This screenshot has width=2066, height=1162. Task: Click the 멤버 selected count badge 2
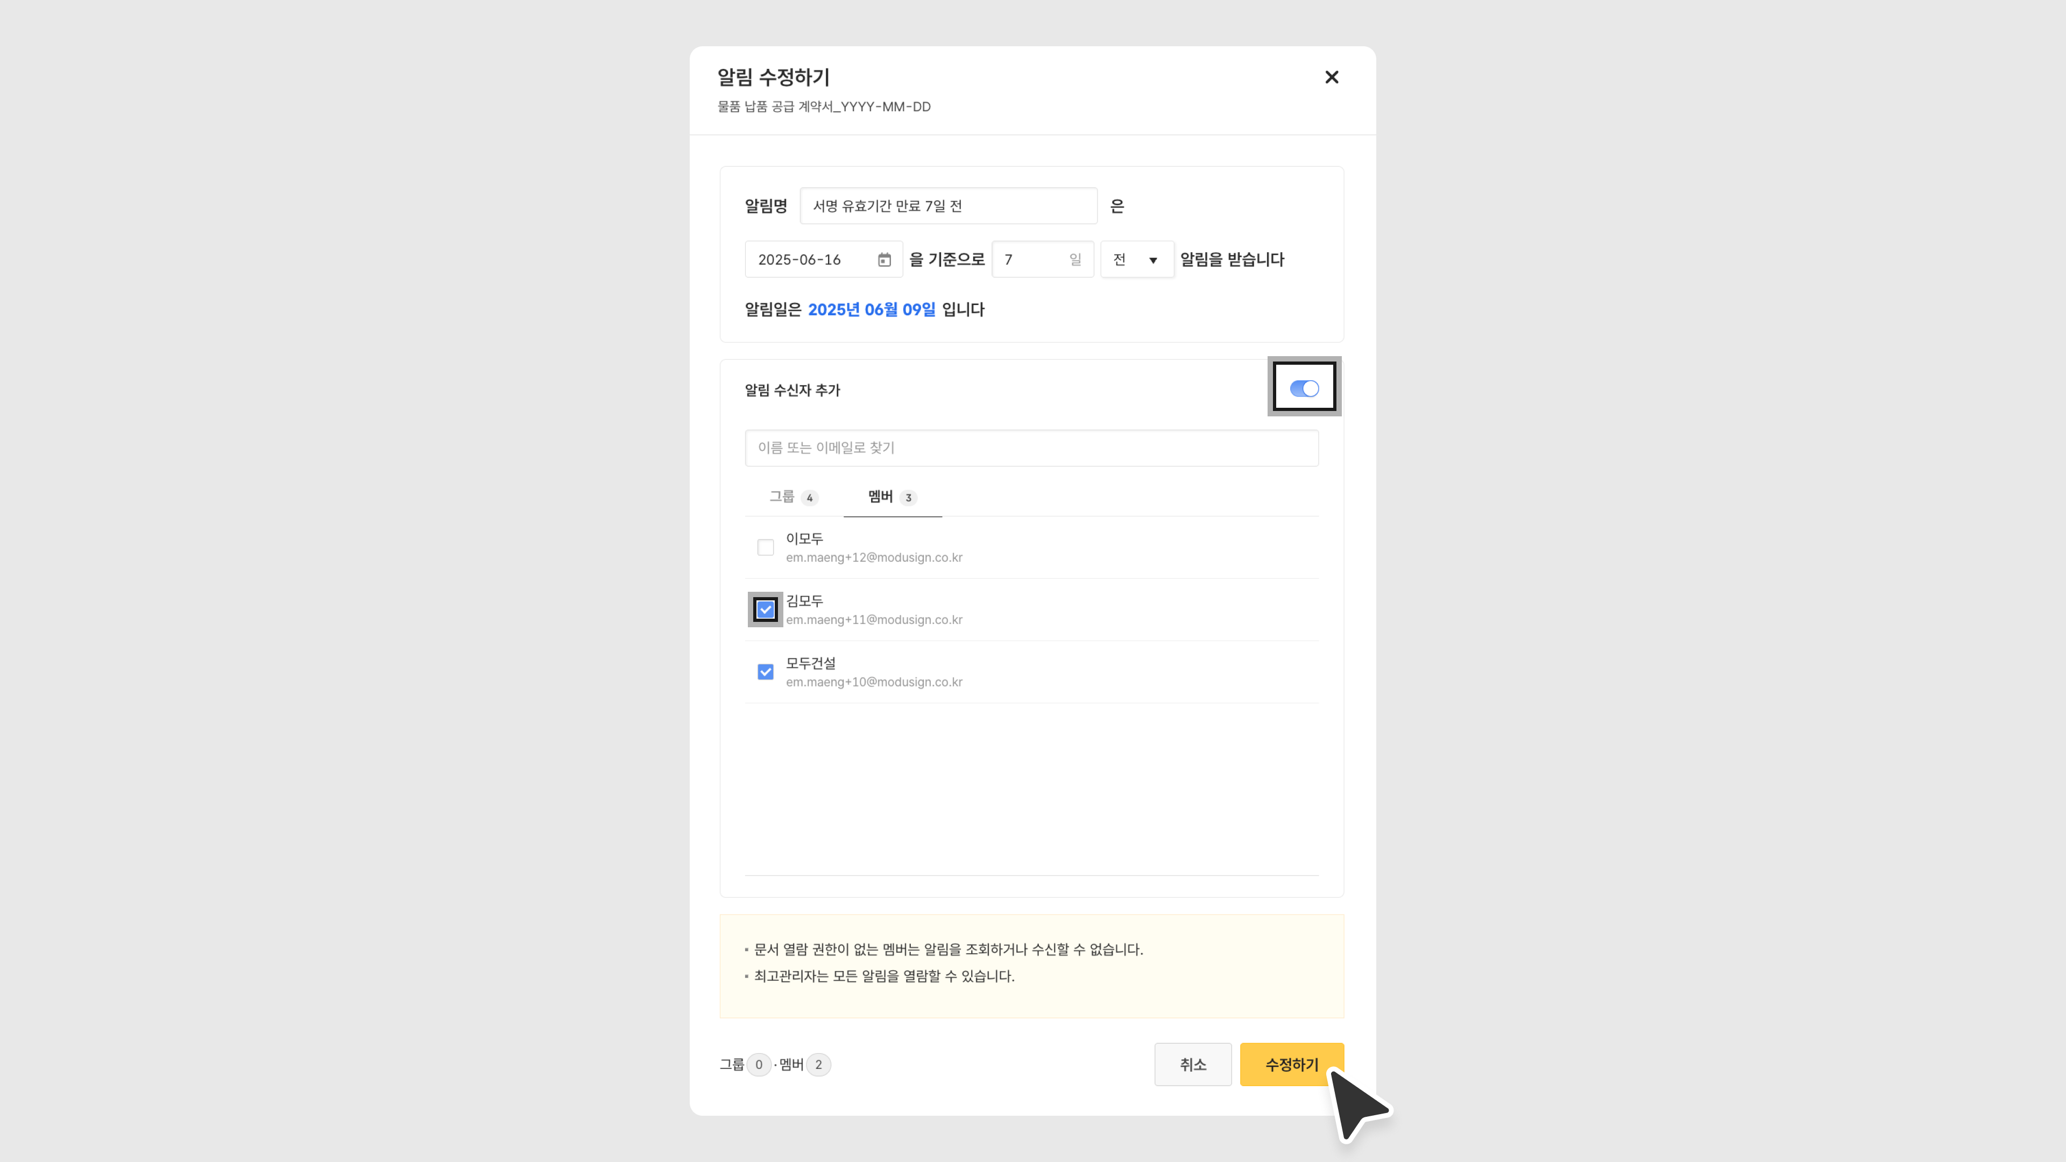click(x=818, y=1065)
